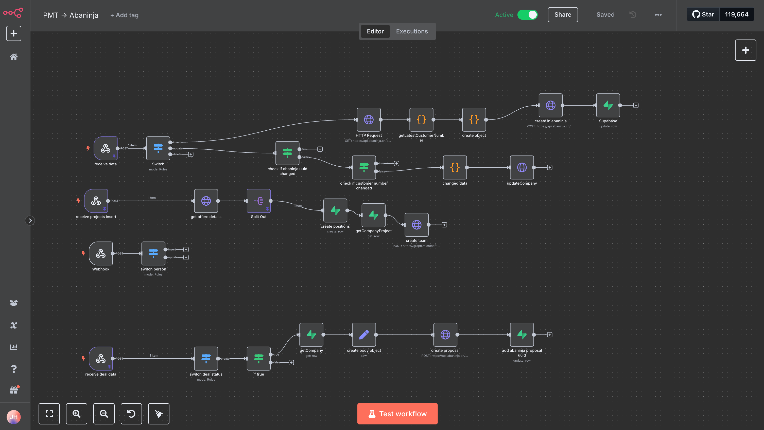Click the zoom in canvas icon
764x430 pixels.
point(76,414)
